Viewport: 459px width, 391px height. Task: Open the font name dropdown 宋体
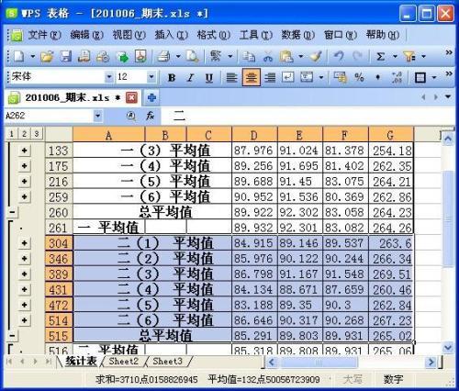(109, 77)
